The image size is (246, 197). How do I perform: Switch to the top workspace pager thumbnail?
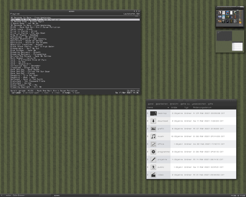[x=230, y=17]
